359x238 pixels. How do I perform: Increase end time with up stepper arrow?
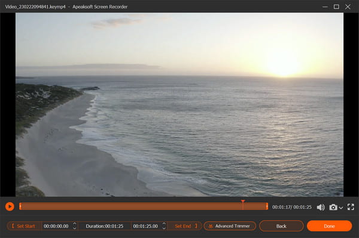[x=164, y=224]
